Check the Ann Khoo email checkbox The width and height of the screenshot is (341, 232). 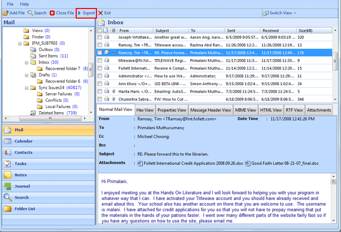[x=100, y=84]
